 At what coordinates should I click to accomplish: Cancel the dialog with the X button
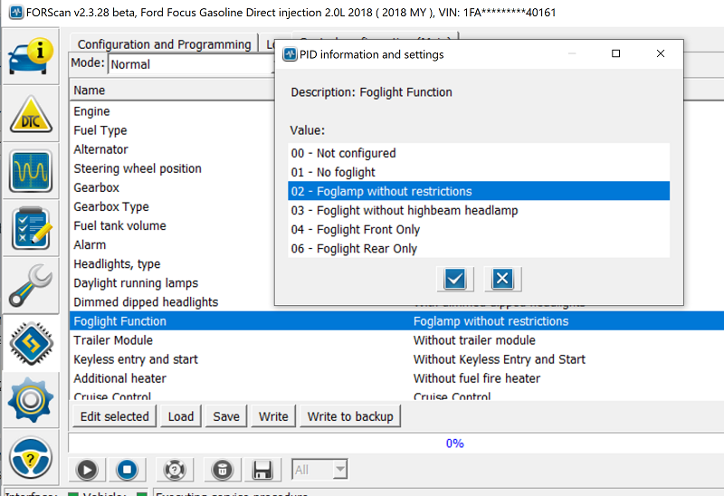coord(503,279)
